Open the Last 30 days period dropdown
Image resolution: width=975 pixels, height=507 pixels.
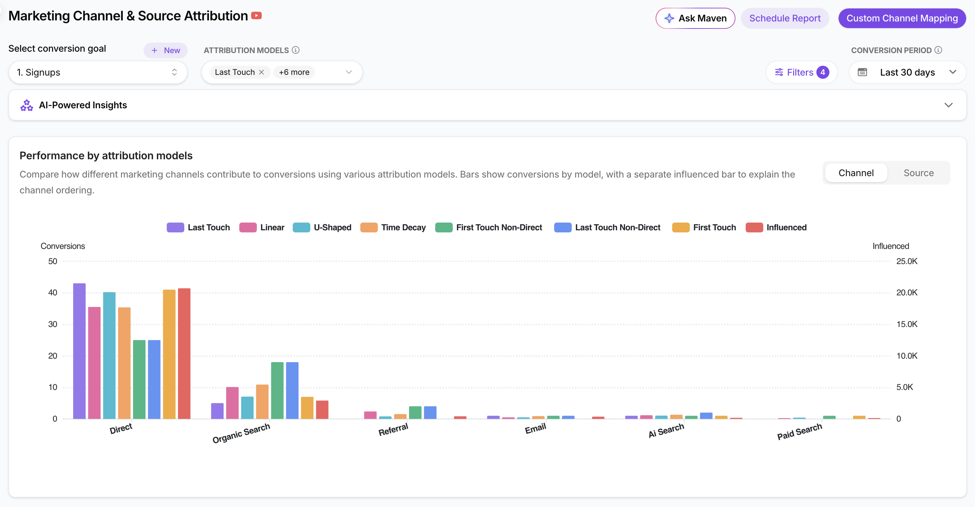pos(907,72)
